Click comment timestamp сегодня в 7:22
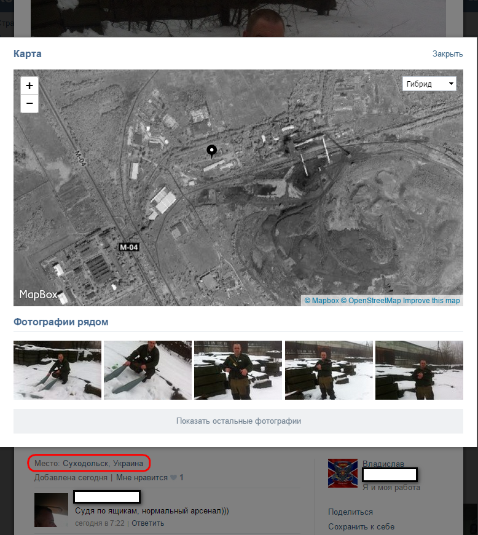Image resolution: width=478 pixels, height=535 pixels. click(x=100, y=523)
